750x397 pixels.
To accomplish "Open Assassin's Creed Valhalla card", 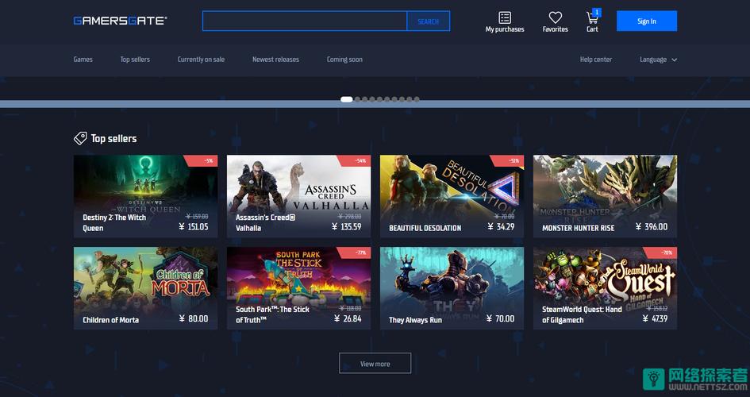I will 298,196.
